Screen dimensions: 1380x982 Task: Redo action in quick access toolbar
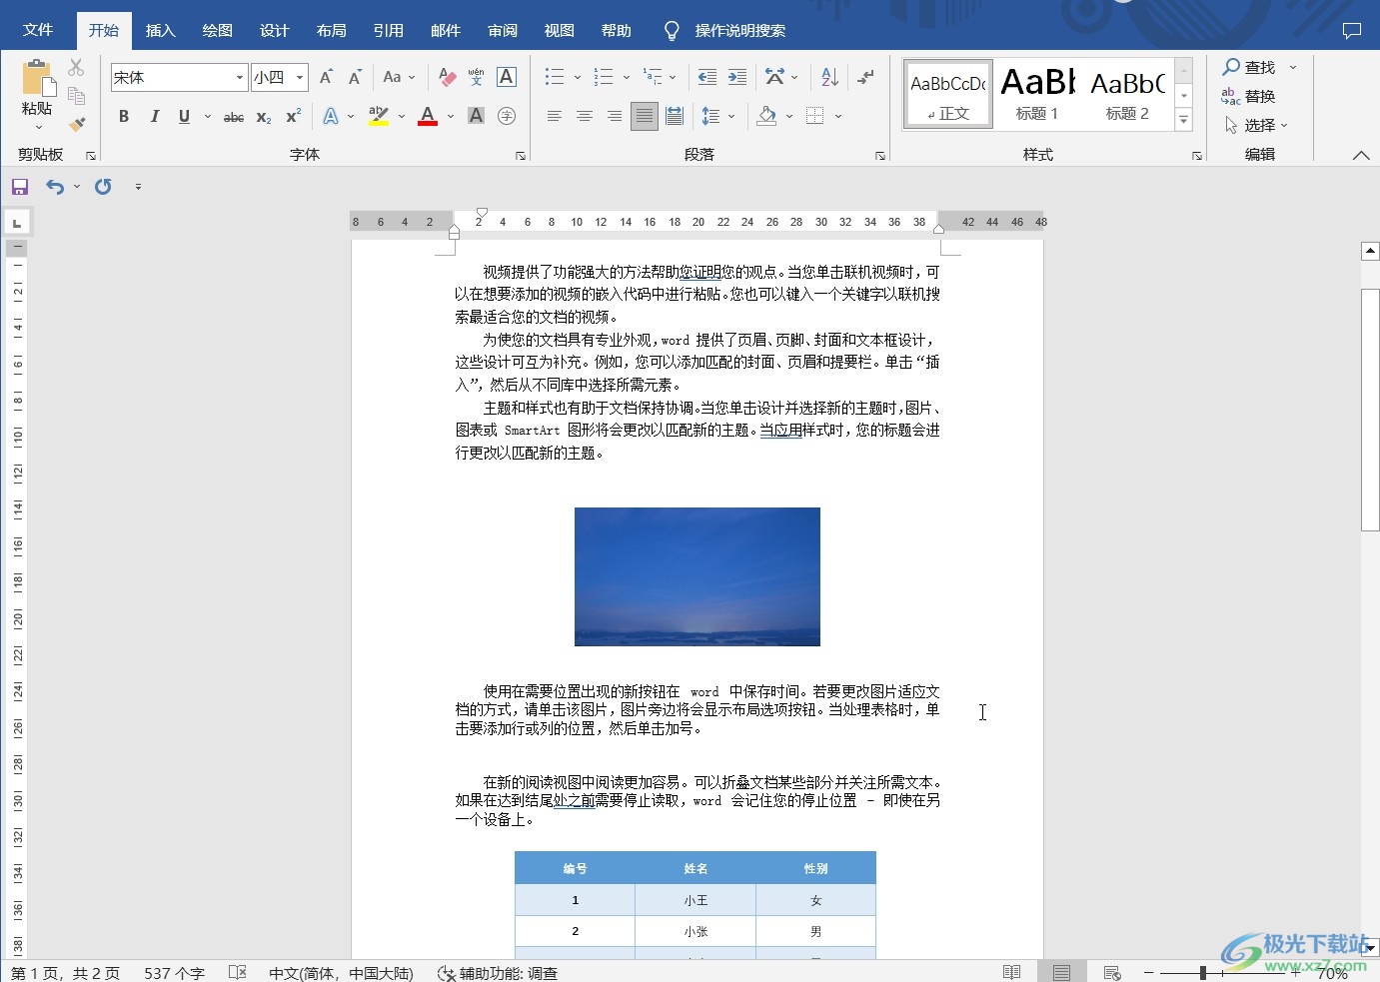pos(103,187)
